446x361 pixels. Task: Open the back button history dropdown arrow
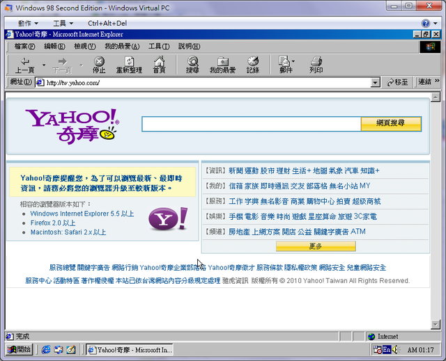(x=44, y=65)
